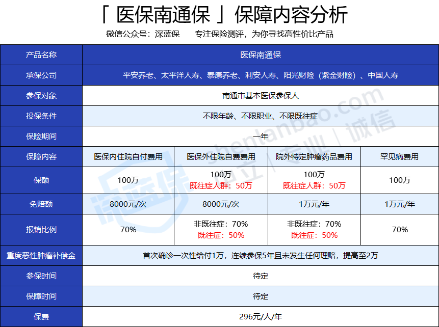Select the 重度恶性肿瘤补偿金 row header
This screenshot has width=439, height=327.
click(41, 255)
